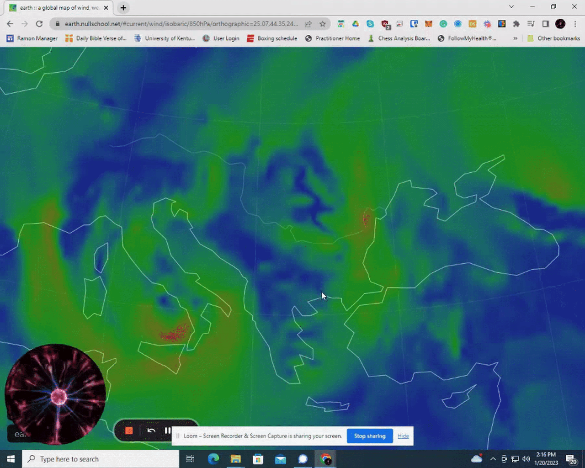Open the MetaMask fox extension
This screenshot has width=585, height=468.
[x=429, y=24]
